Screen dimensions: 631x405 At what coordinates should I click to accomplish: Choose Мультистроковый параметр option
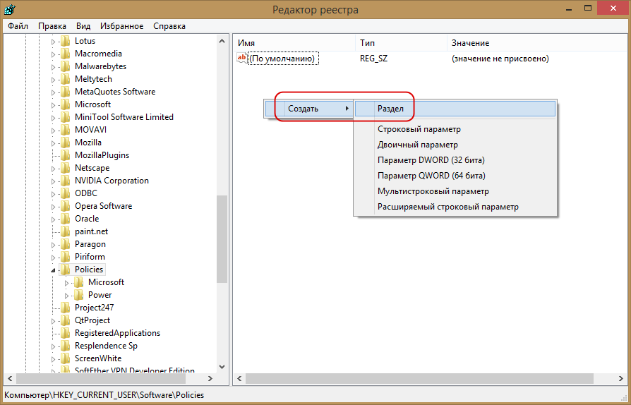point(455,191)
